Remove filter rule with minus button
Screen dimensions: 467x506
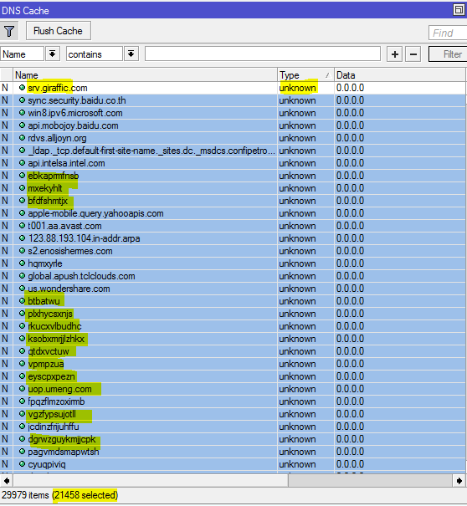click(x=413, y=54)
